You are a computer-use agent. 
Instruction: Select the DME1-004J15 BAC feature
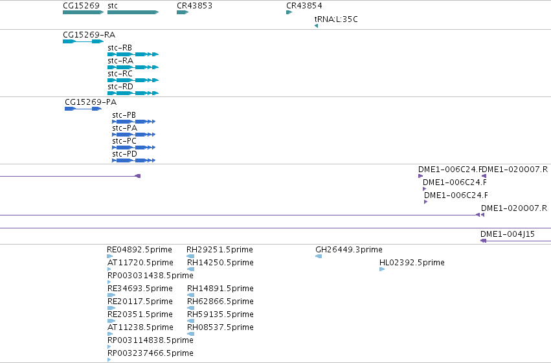[515, 241]
